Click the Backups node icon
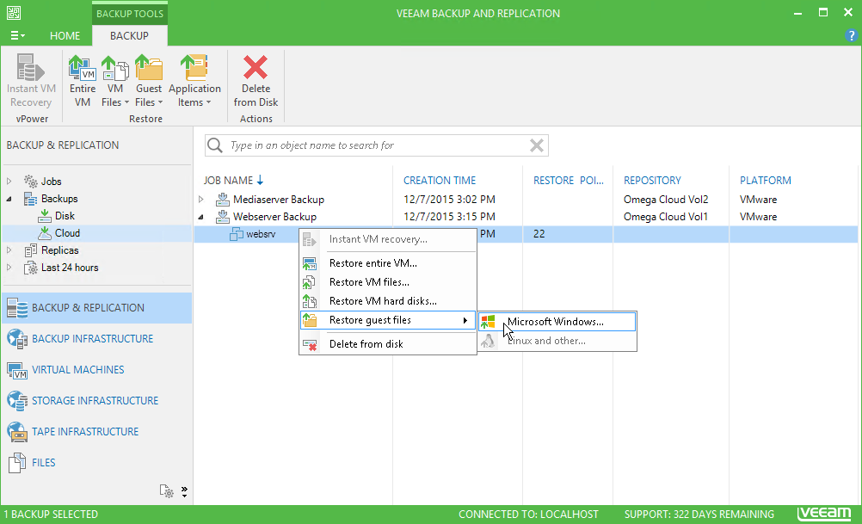862x524 pixels. (31, 199)
